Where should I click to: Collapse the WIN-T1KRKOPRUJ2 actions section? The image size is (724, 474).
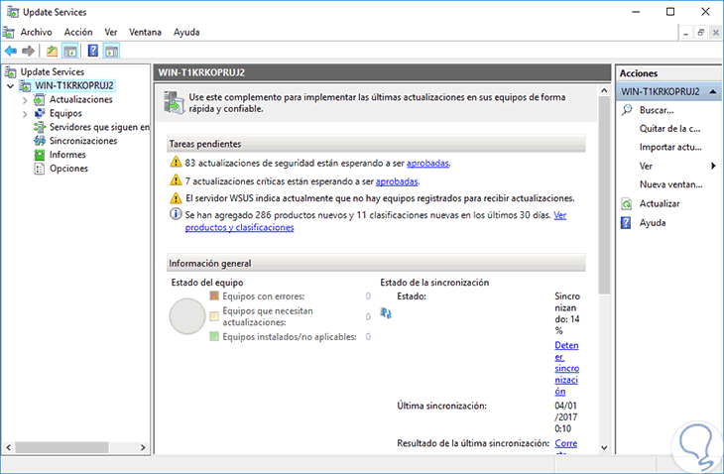(x=713, y=91)
